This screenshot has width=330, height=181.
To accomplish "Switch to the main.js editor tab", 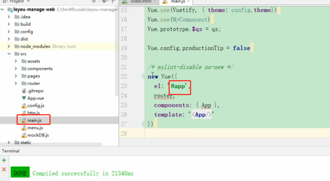I will (x=176, y=2).
